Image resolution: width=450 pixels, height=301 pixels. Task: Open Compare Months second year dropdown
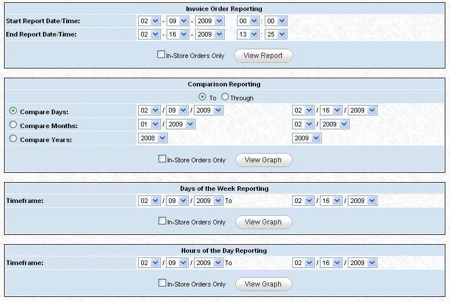(x=334, y=124)
